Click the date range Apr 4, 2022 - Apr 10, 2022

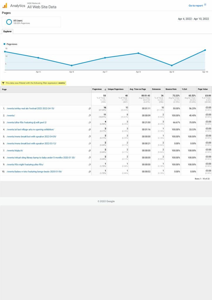tap(193, 19)
